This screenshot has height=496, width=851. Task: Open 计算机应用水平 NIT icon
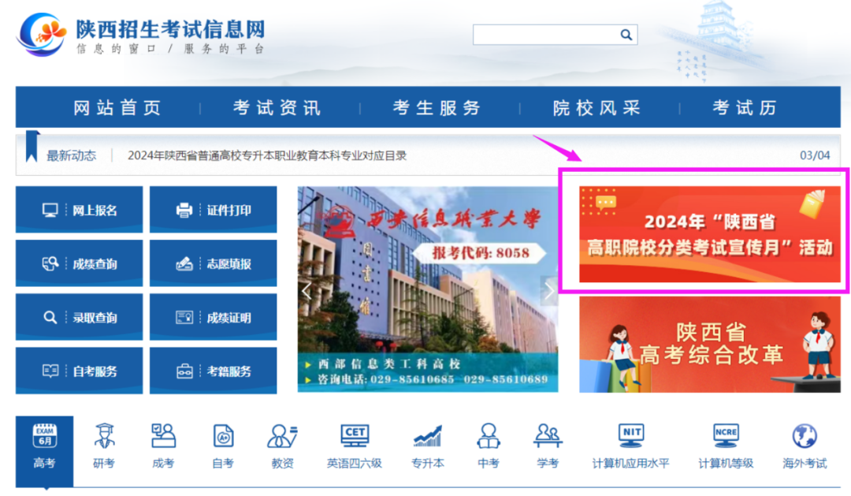click(630, 436)
